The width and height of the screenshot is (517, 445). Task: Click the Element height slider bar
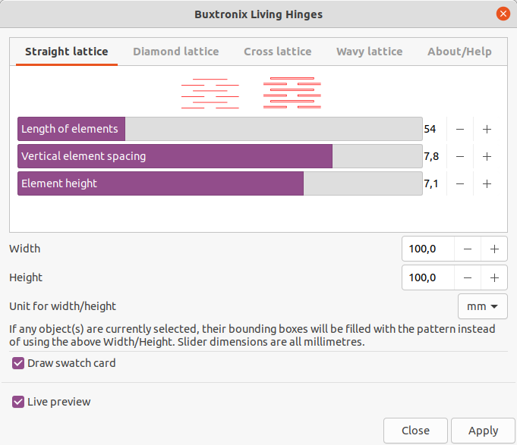[220, 183]
